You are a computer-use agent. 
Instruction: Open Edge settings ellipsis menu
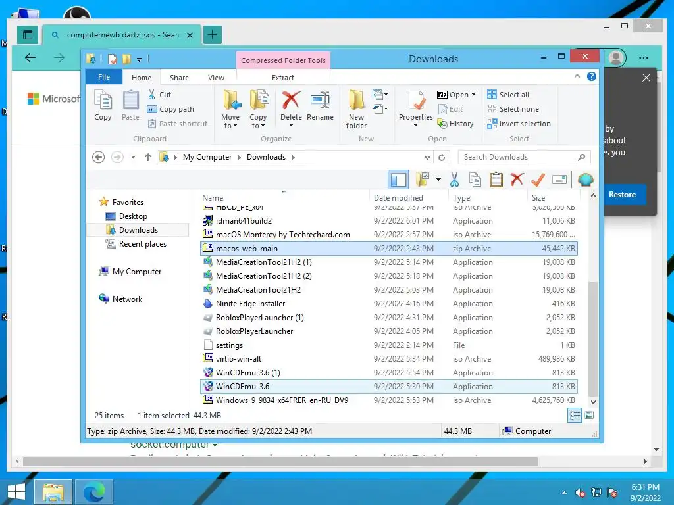pyautogui.click(x=644, y=58)
